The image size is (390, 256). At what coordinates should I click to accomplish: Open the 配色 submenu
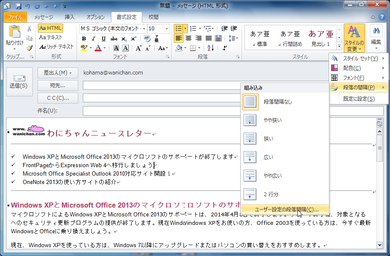[x=358, y=68]
